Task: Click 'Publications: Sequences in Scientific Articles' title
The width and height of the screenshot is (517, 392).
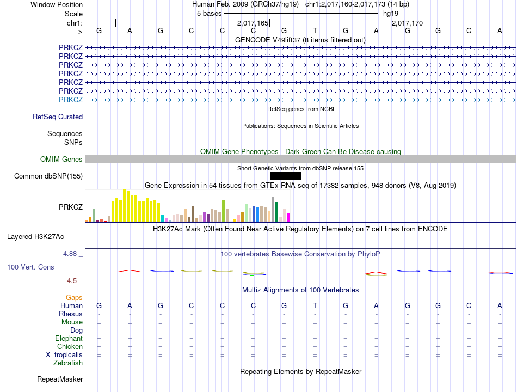Action: click(300, 126)
